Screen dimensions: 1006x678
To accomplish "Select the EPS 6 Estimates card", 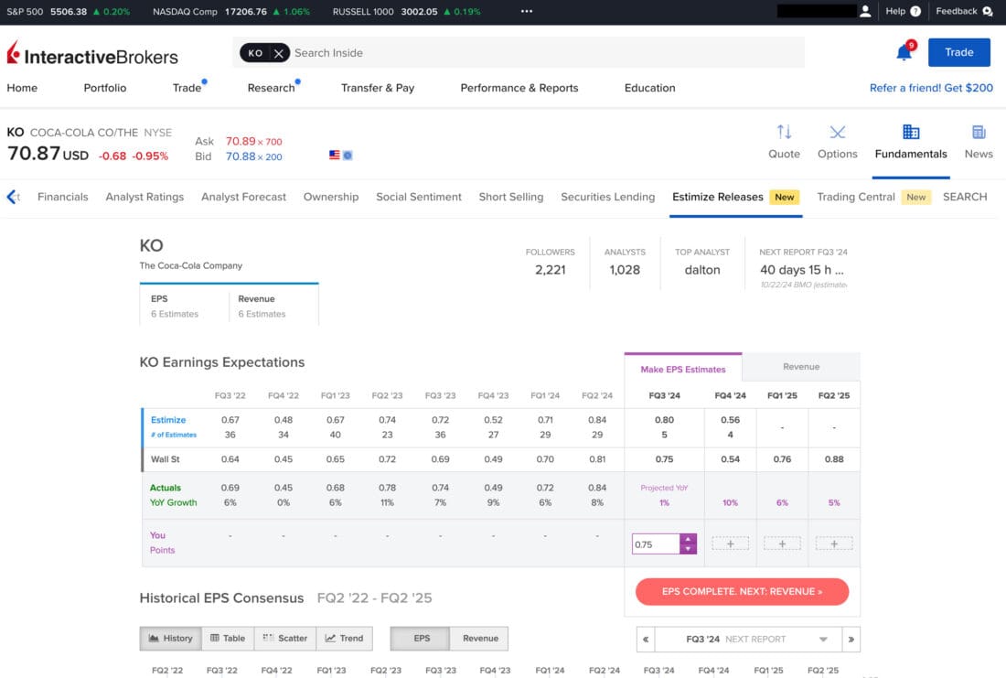I will point(184,307).
